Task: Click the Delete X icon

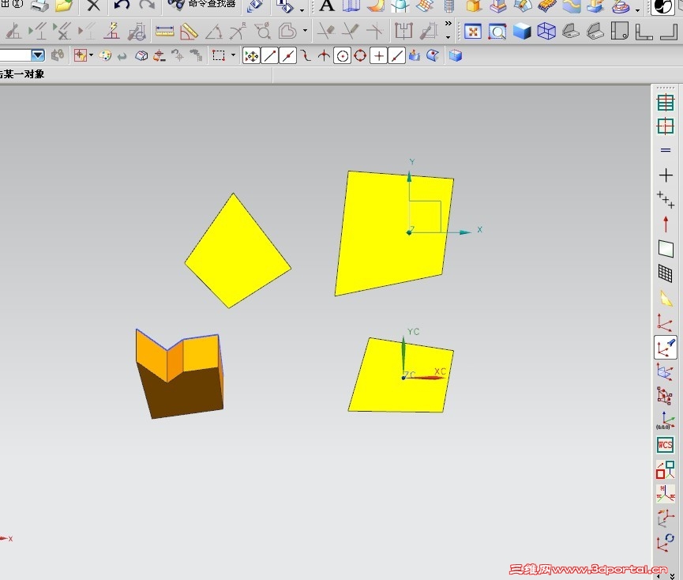Action: pyautogui.click(x=93, y=6)
